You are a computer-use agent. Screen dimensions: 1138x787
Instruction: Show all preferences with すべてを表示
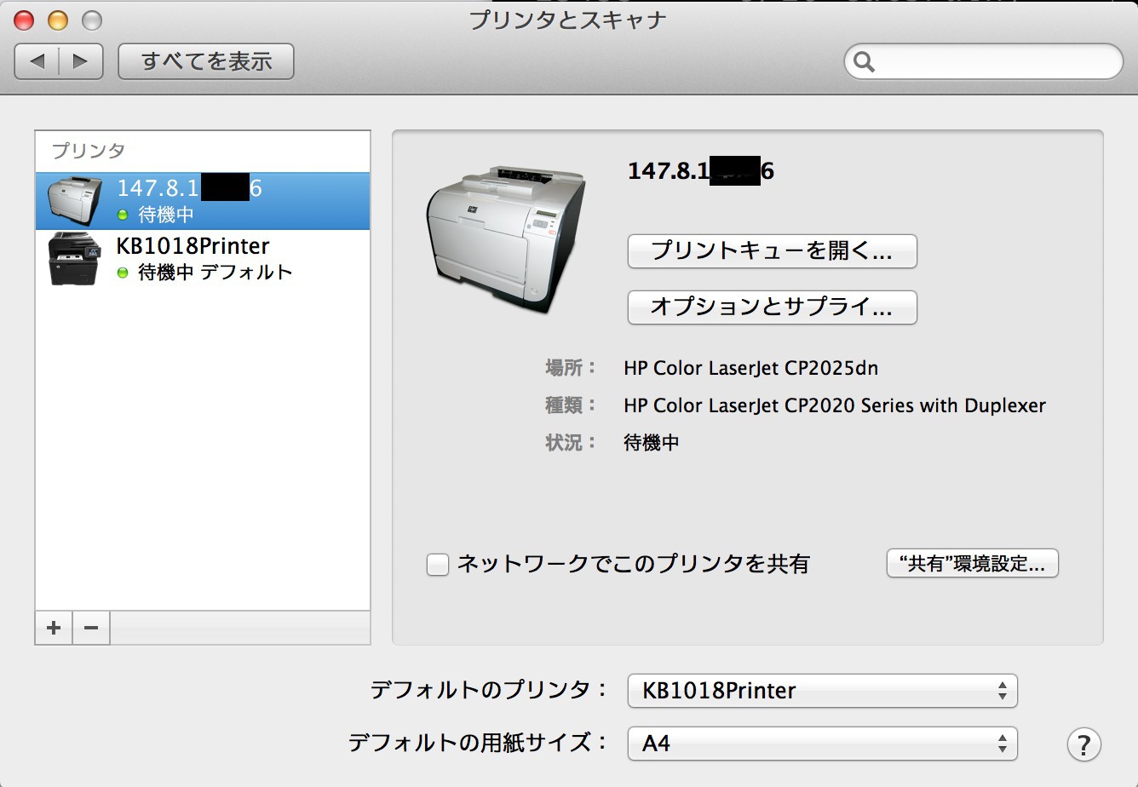tap(206, 61)
